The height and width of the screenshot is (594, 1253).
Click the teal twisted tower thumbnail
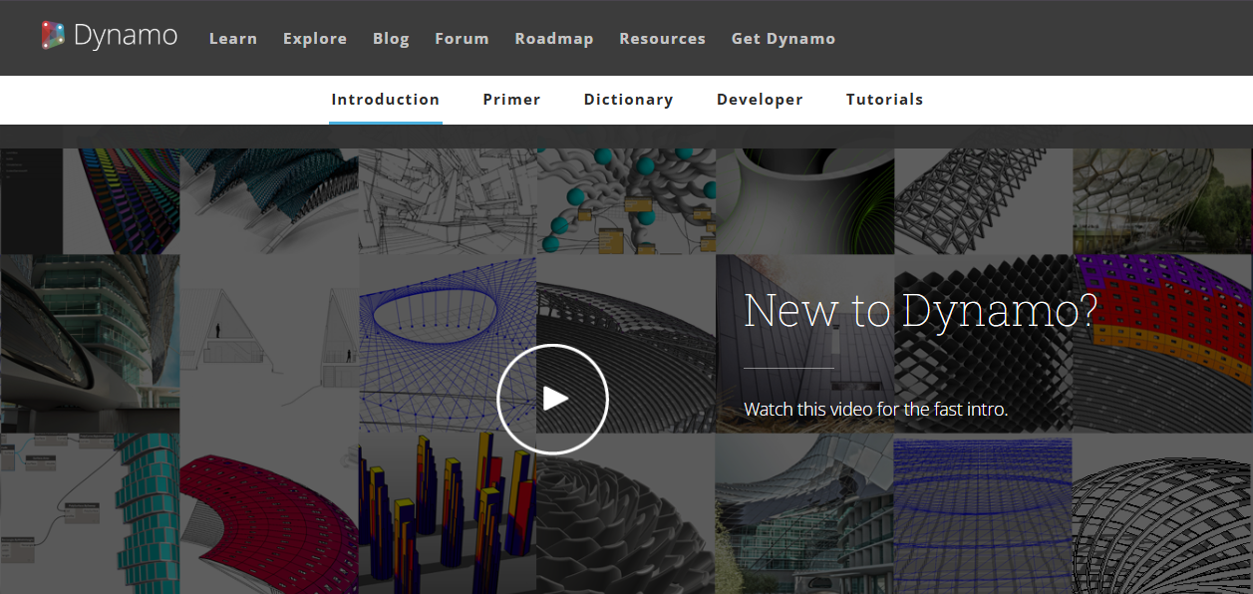[x=90, y=513]
